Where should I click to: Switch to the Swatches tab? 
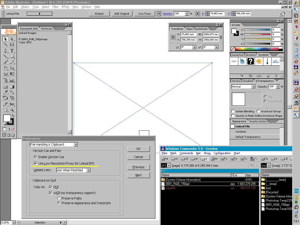238,55
